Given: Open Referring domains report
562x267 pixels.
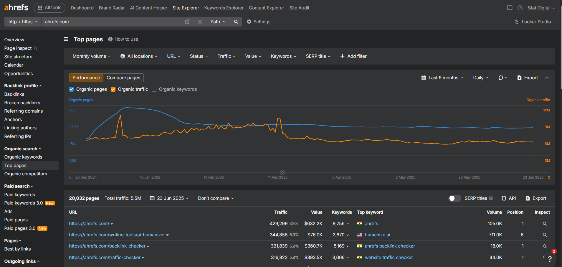Looking at the screenshot, I should coord(24,111).
